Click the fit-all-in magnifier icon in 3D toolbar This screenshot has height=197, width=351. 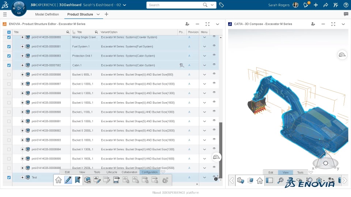(x=280, y=180)
